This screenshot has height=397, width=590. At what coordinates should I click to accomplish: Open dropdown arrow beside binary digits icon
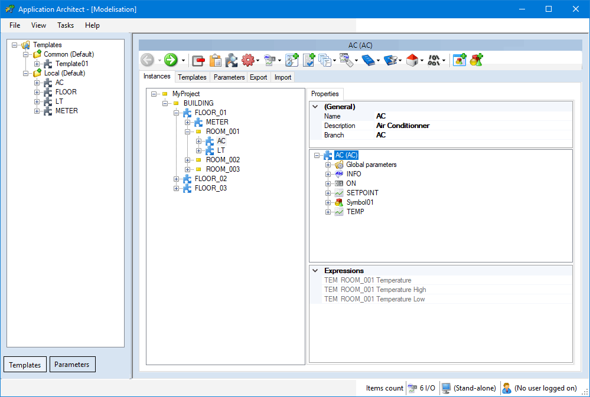444,61
